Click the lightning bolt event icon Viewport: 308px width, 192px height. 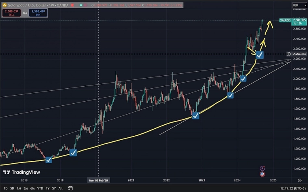pyautogui.click(x=262, y=168)
